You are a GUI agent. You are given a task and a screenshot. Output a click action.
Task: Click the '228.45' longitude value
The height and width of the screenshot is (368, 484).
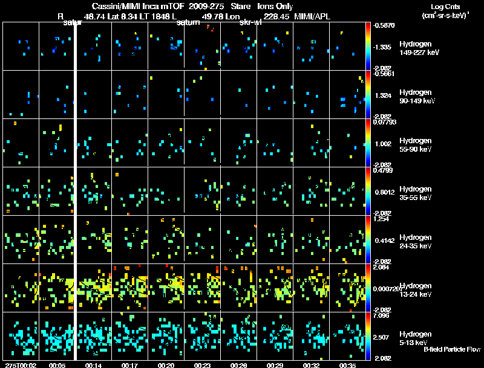pyautogui.click(x=276, y=16)
